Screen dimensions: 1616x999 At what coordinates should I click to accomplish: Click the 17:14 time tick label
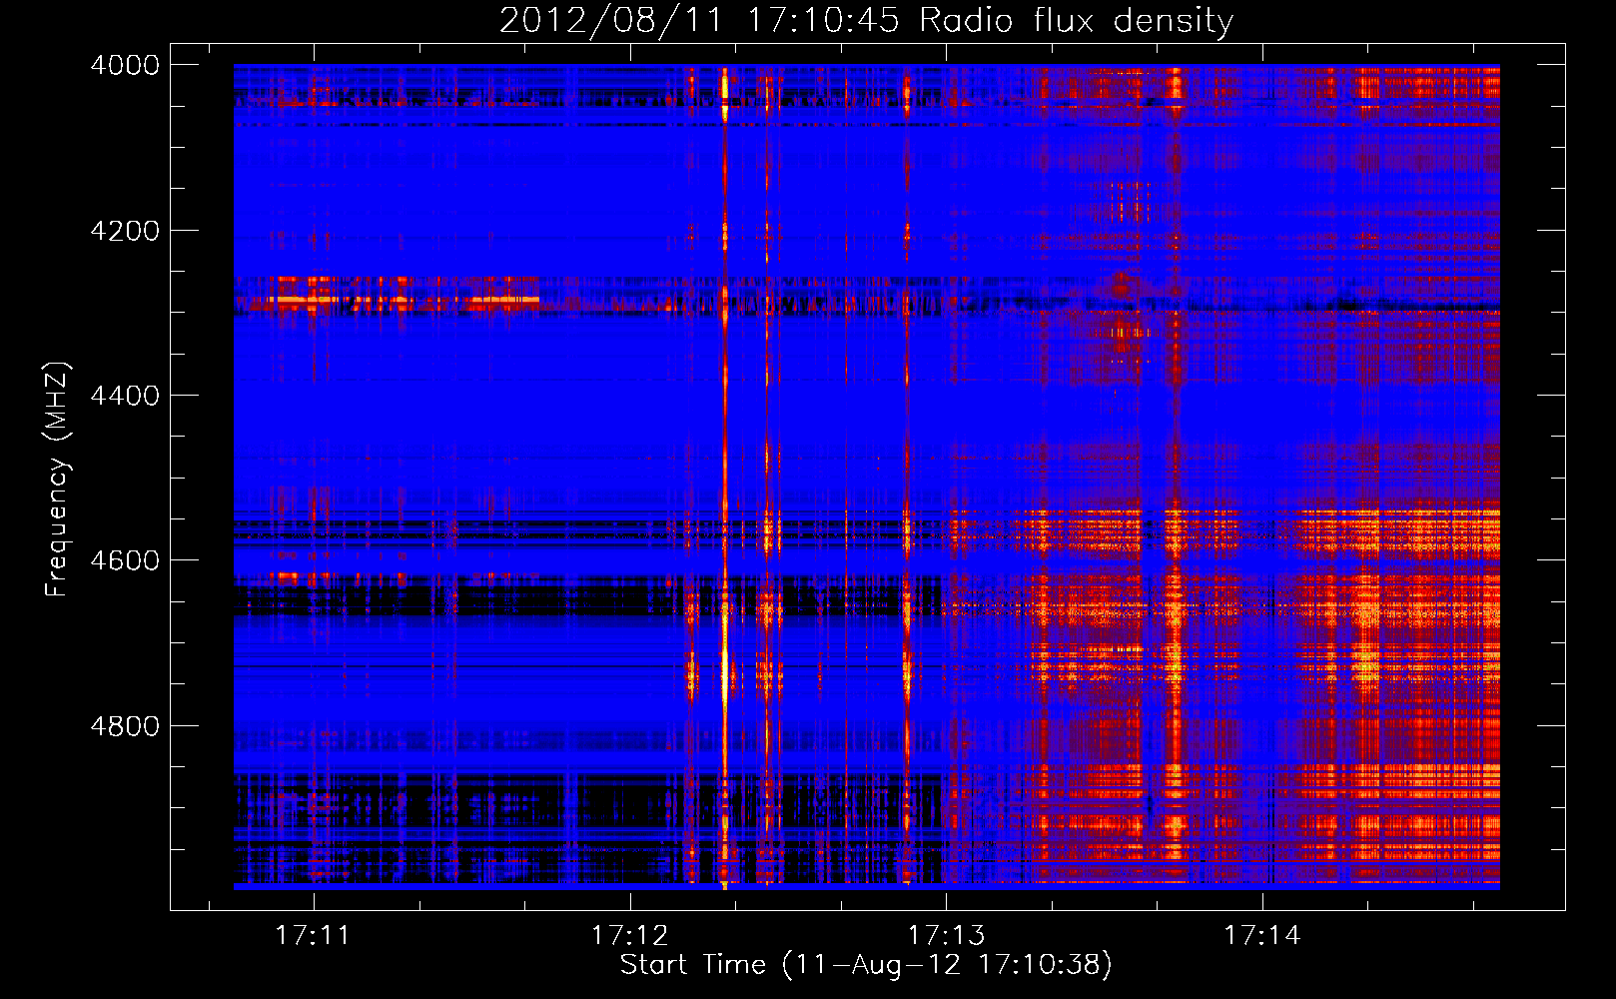[x=1262, y=936]
